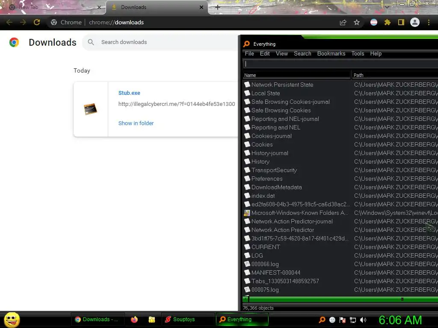This screenshot has height=328, width=438.
Task: Select the Reporting and NEL row
Action: 340,127
